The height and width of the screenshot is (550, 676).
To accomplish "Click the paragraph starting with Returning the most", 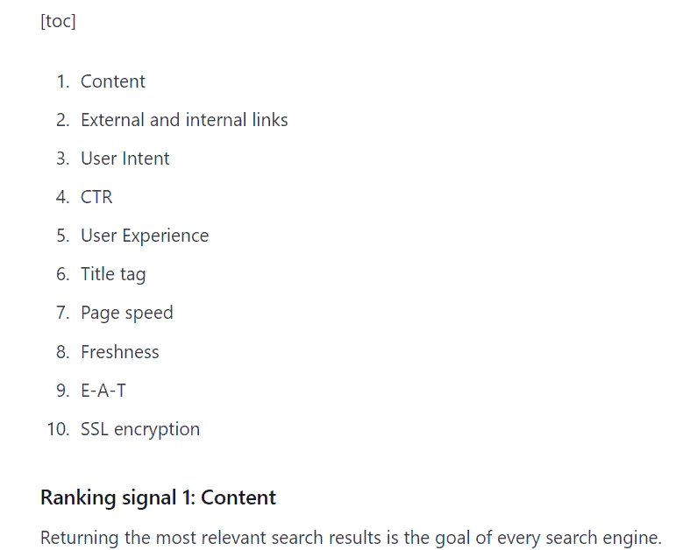I will [x=351, y=538].
